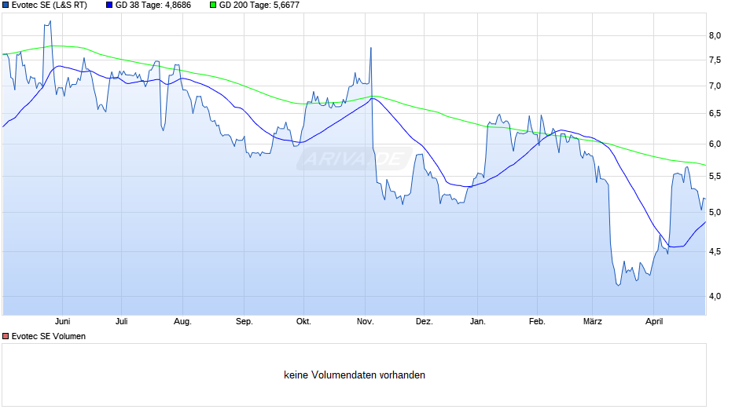Click the GD 38 Tage blue legend swatch
The height and width of the screenshot is (413, 739).
[109, 5]
